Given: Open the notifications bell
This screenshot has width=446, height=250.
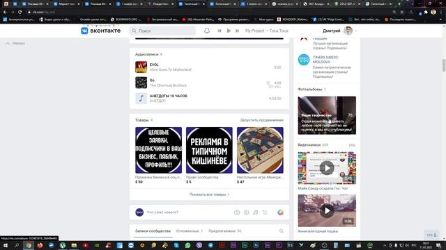Looking at the screenshot, I should (x=207, y=31).
